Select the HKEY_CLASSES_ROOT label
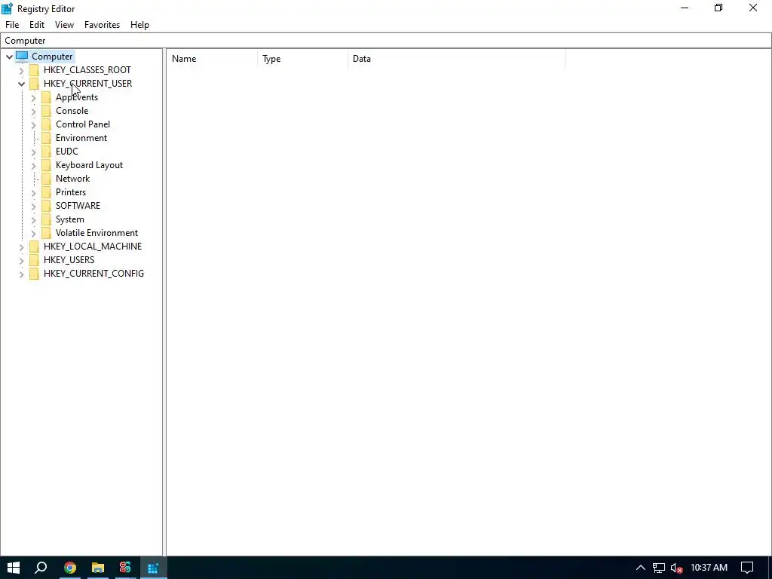This screenshot has width=772, height=579. (87, 70)
